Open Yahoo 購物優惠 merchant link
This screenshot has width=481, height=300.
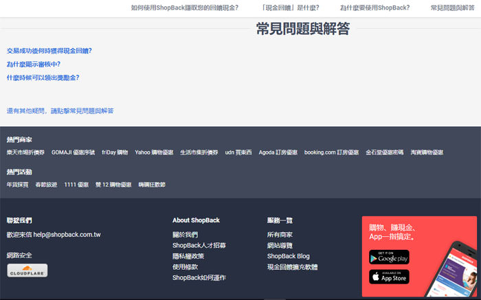click(x=154, y=152)
